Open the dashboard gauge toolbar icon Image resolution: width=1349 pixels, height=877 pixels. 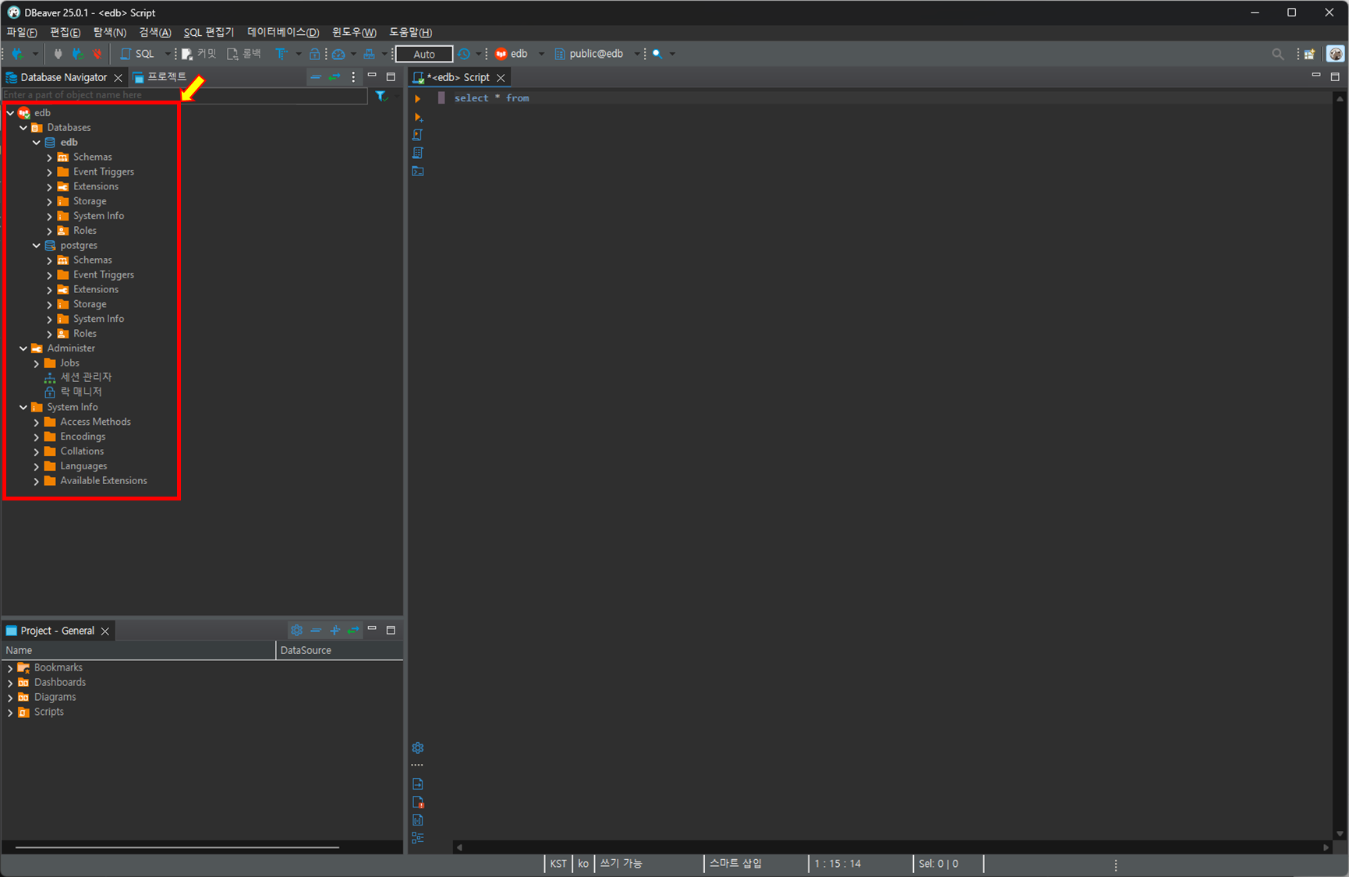coord(338,54)
